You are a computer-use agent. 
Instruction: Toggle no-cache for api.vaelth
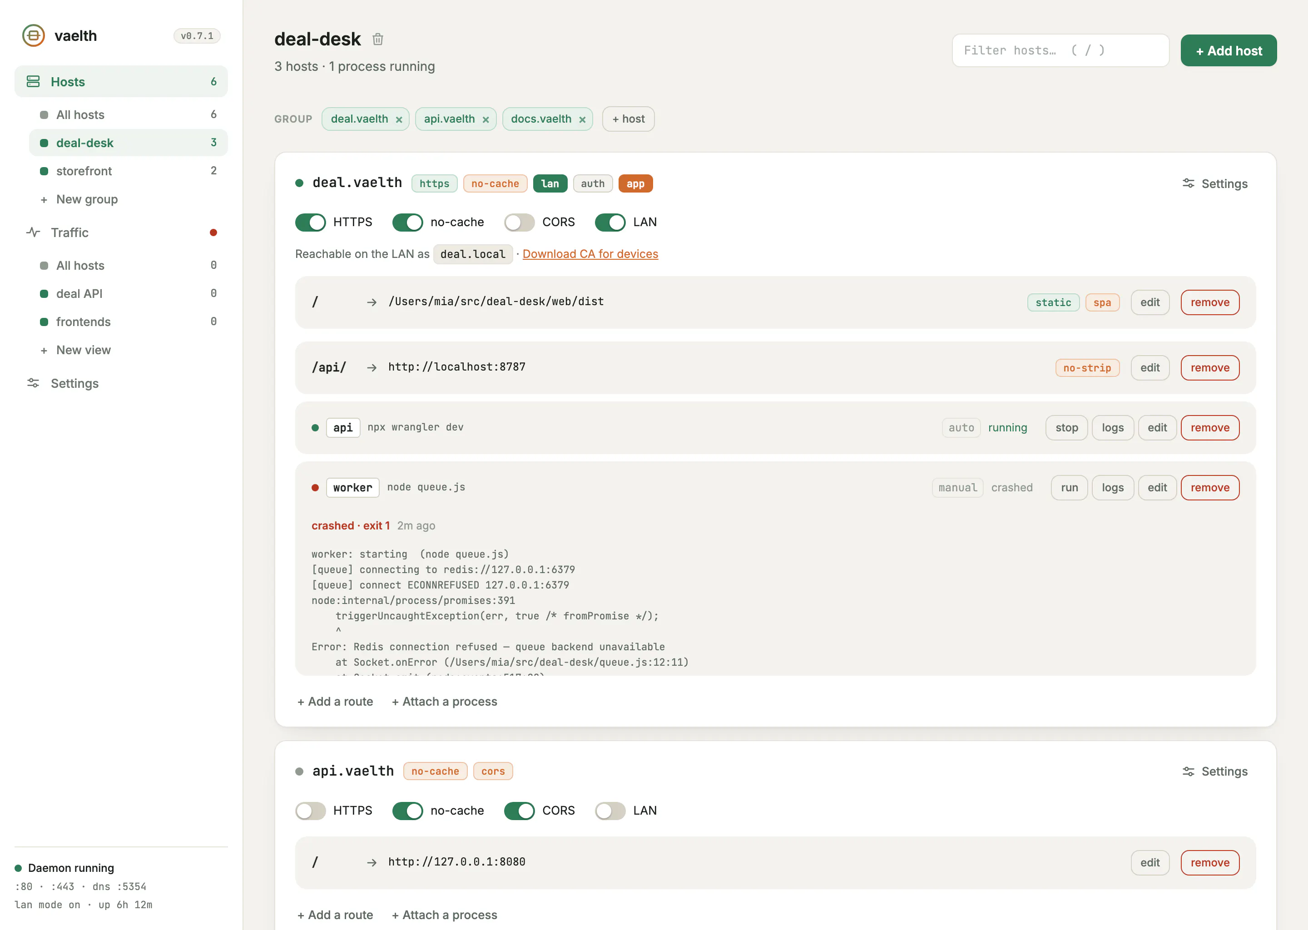[408, 811]
